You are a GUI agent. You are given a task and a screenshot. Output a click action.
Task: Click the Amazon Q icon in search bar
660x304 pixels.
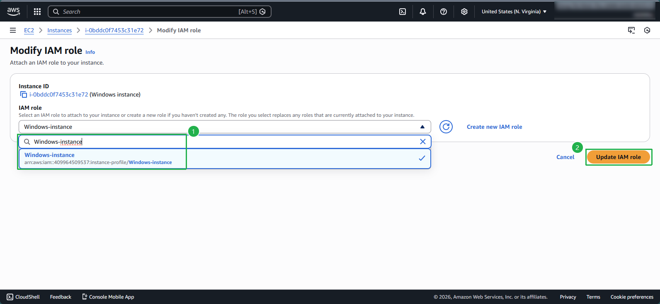click(x=262, y=12)
